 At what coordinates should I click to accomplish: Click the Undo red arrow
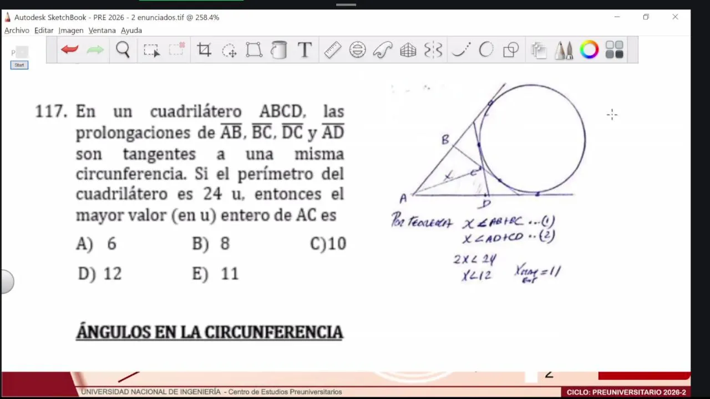click(x=69, y=50)
